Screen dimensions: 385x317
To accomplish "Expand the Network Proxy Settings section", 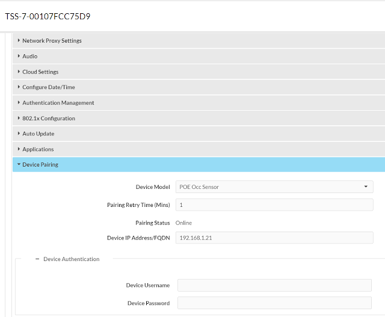I will tap(52, 41).
